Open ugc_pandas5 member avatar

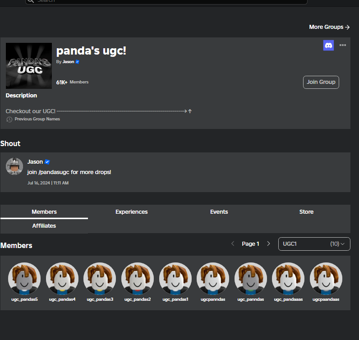[x=24, y=279]
